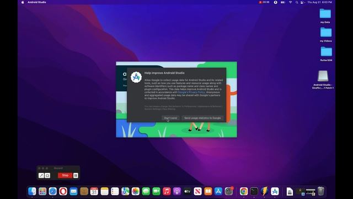
Task: Select the flutterSDK desktop folder
Action: 326,54
